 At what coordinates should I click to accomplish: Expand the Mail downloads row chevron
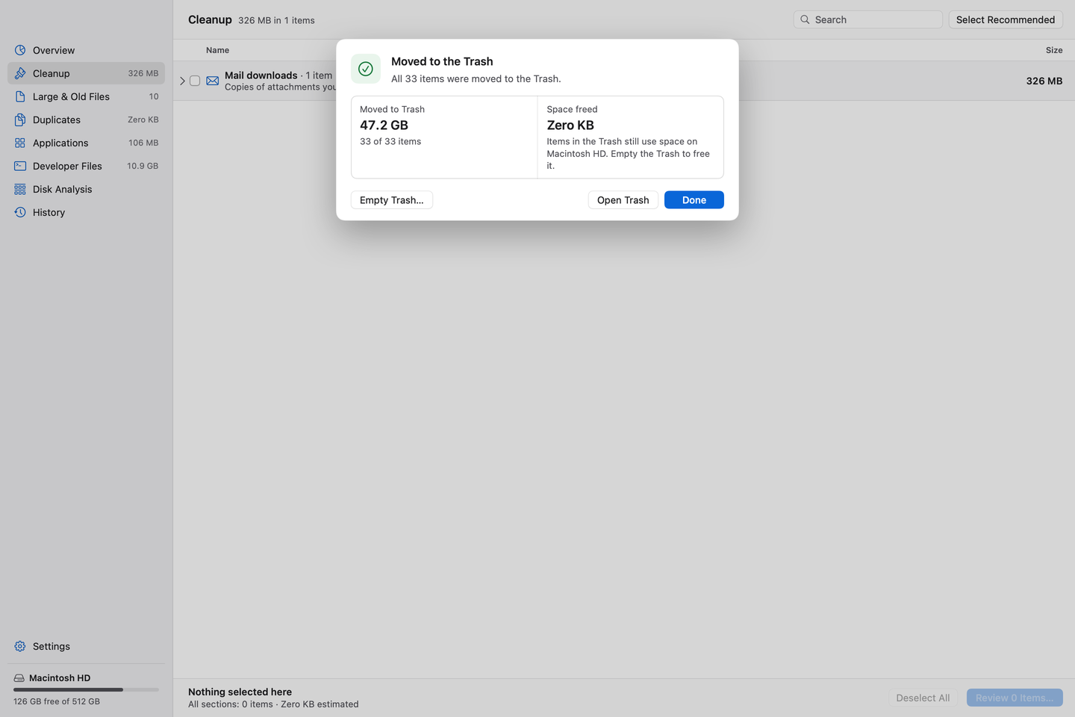pyautogui.click(x=182, y=81)
